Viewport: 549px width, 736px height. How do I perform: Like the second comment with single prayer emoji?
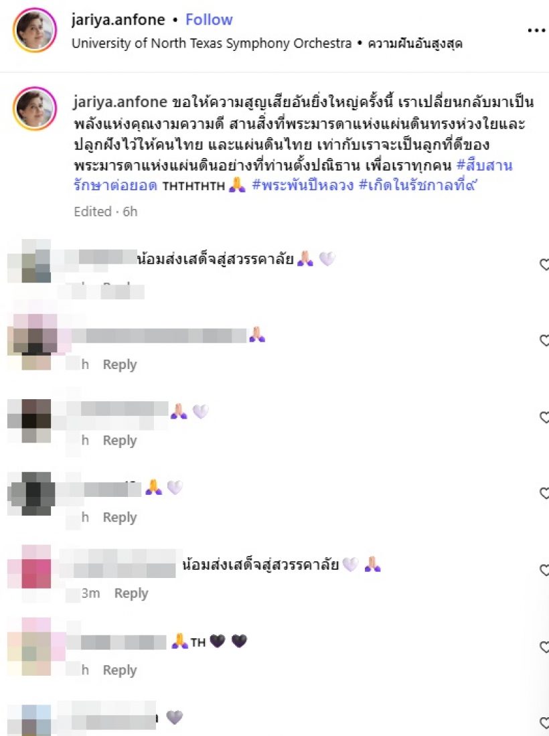(544, 340)
